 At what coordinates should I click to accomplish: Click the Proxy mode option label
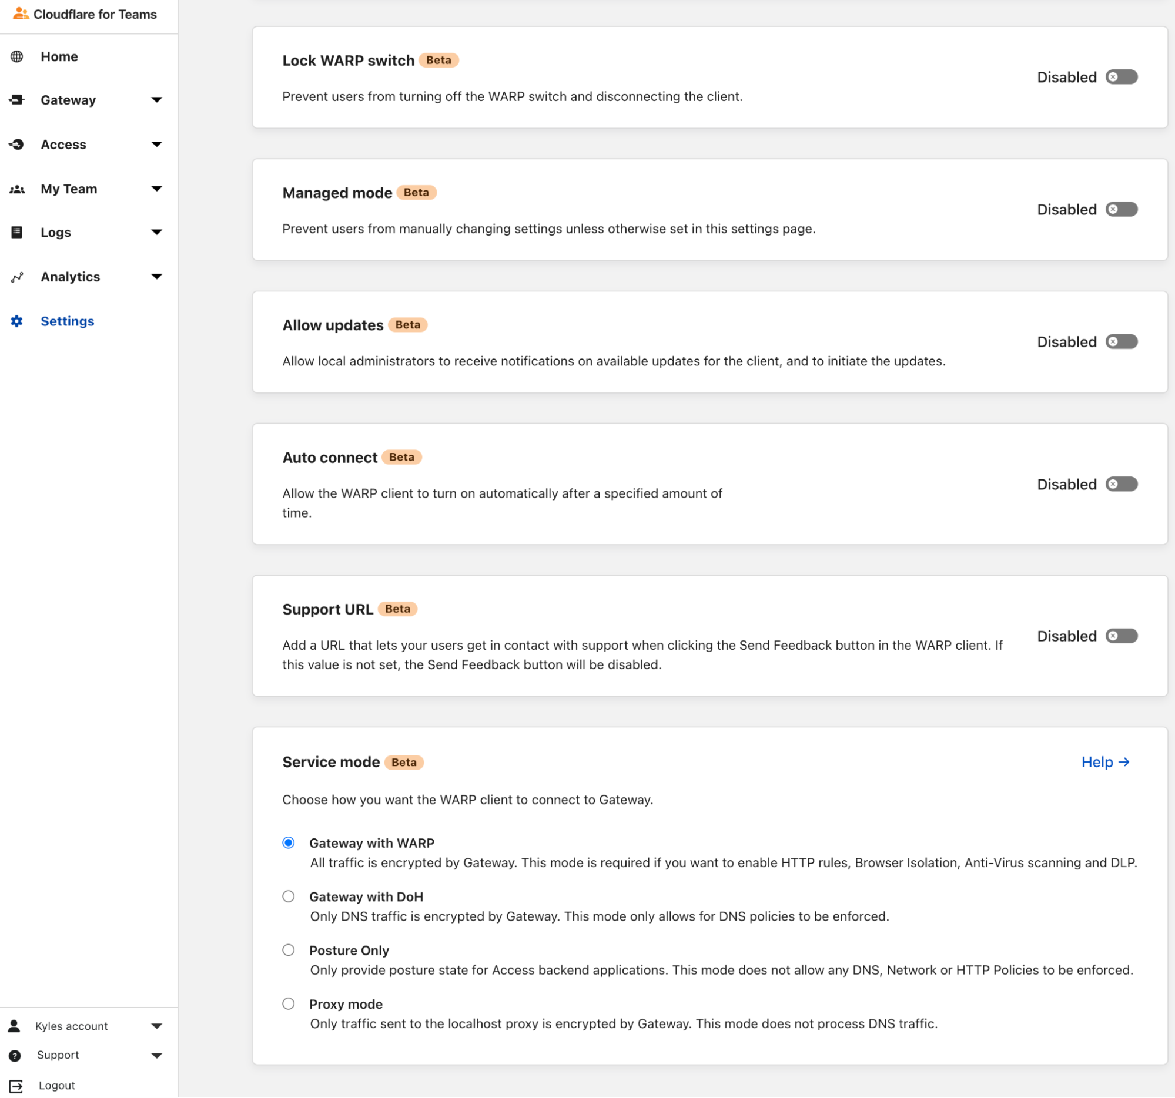coord(346,1004)
